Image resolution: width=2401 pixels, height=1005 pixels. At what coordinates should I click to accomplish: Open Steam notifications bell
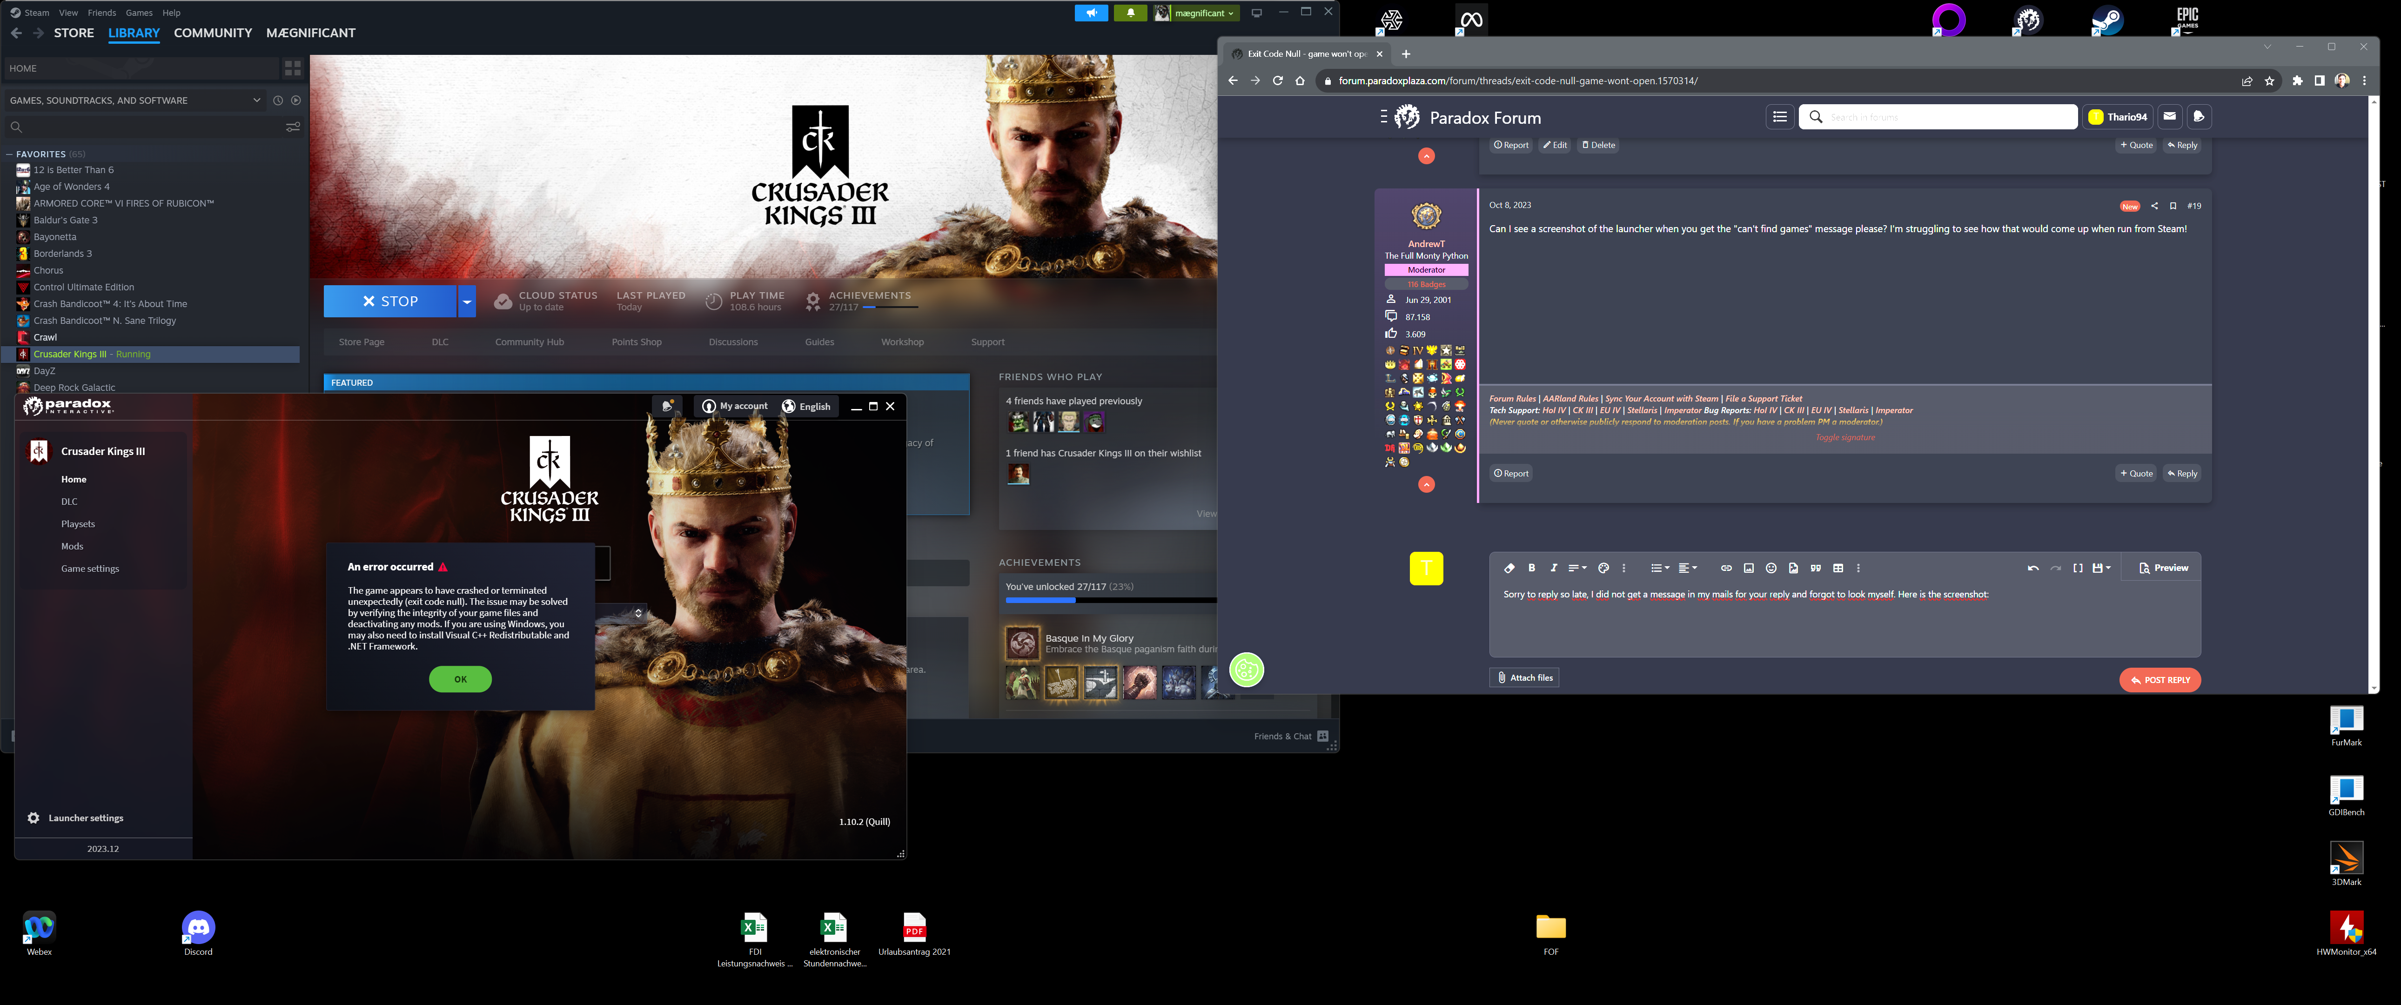1131,13
